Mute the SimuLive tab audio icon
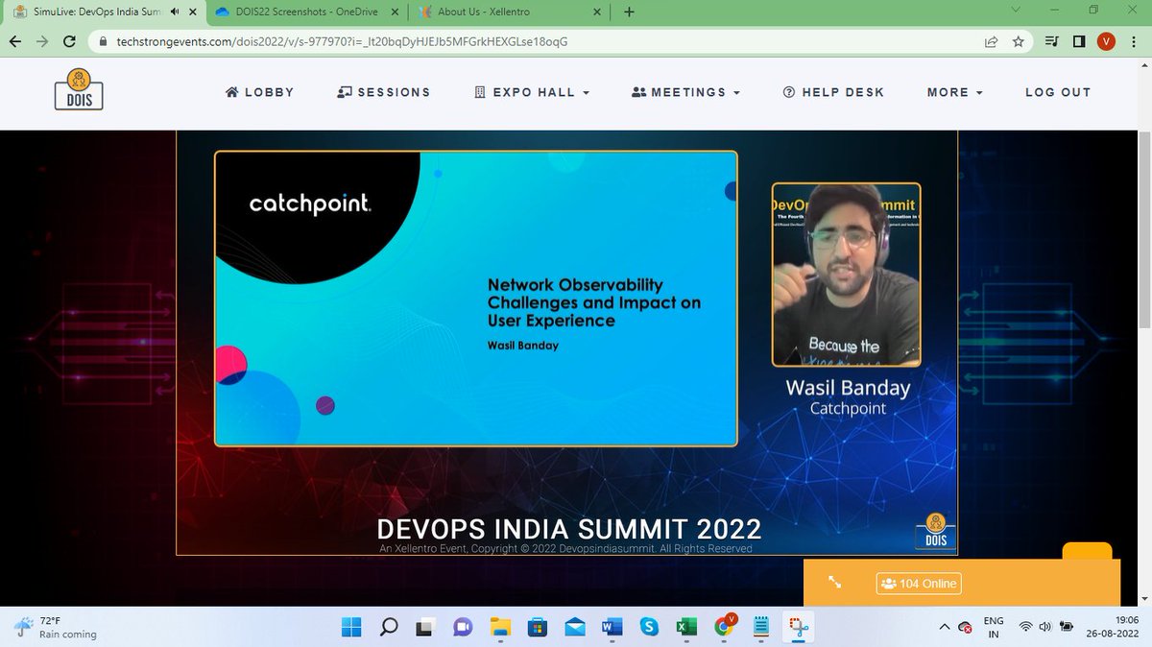 tap(175, 12)
